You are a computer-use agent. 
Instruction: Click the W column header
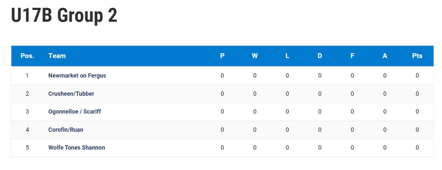[x=255, y=56]
